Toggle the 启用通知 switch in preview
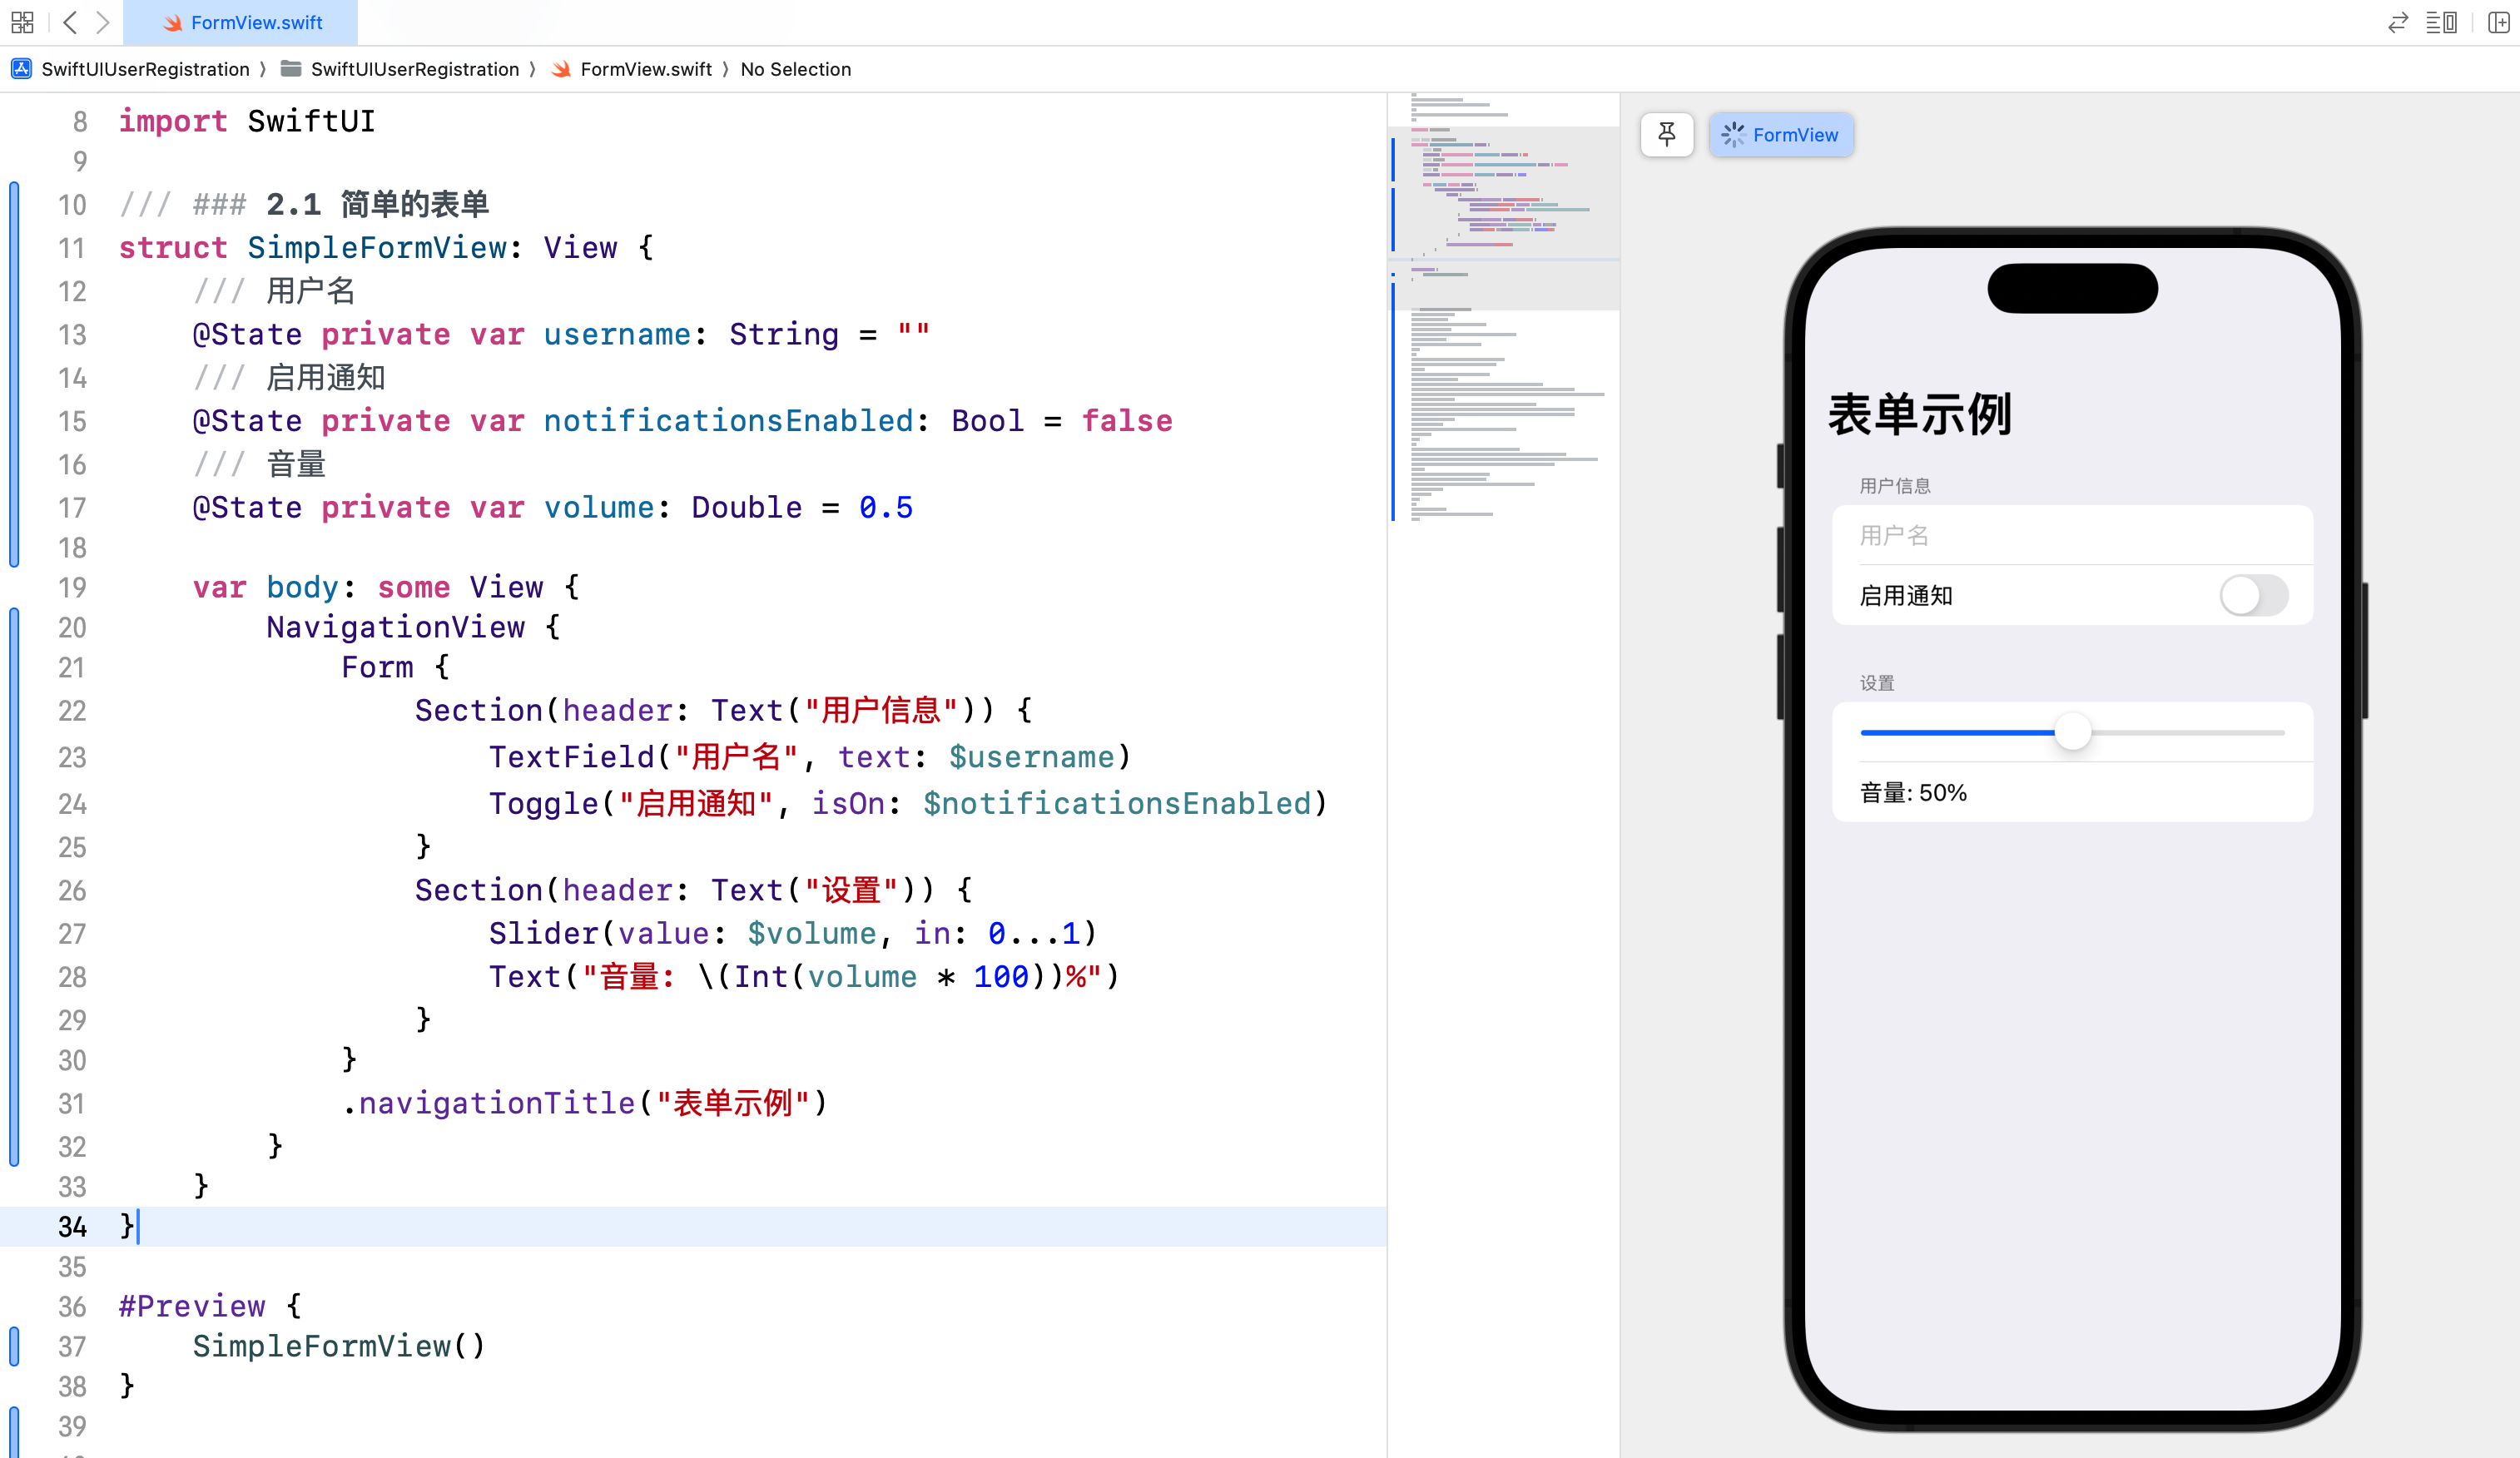2520x1458 pixels. pyautogui.click(x=2253, y=595)
